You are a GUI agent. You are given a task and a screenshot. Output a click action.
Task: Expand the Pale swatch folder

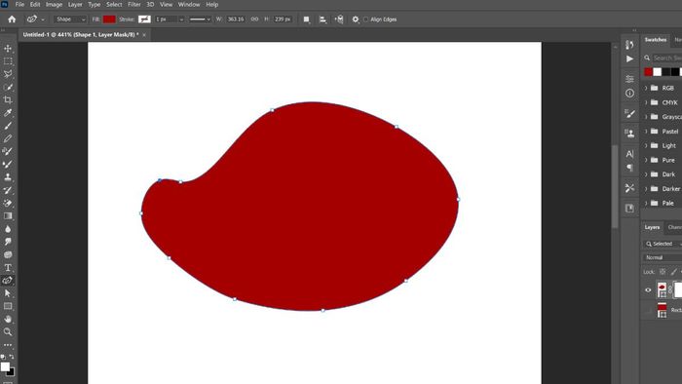(x=646, y=203)
